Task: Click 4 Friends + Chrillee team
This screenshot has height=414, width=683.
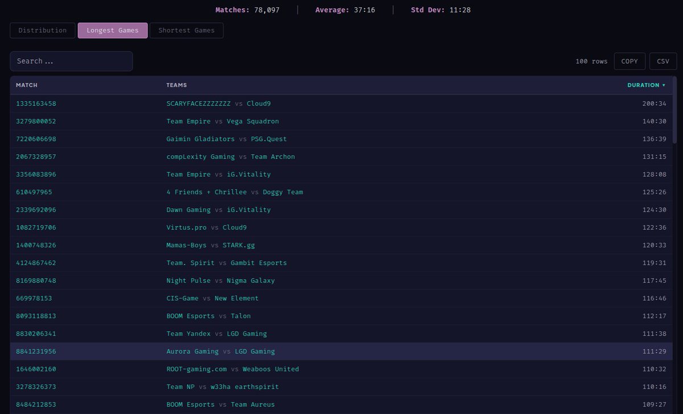Action: [207, 192]
